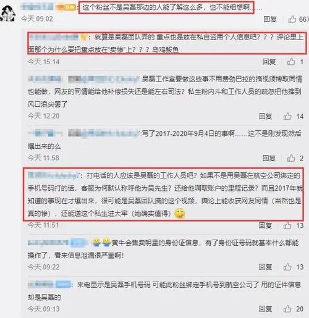309x318 pixels.
Task: Open the username on the 09:22 reply
Action: [x=57, y=243]
